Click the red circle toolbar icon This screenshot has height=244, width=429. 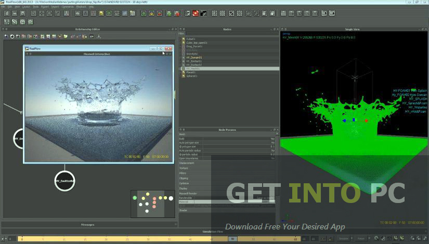(x=160, y=13)
